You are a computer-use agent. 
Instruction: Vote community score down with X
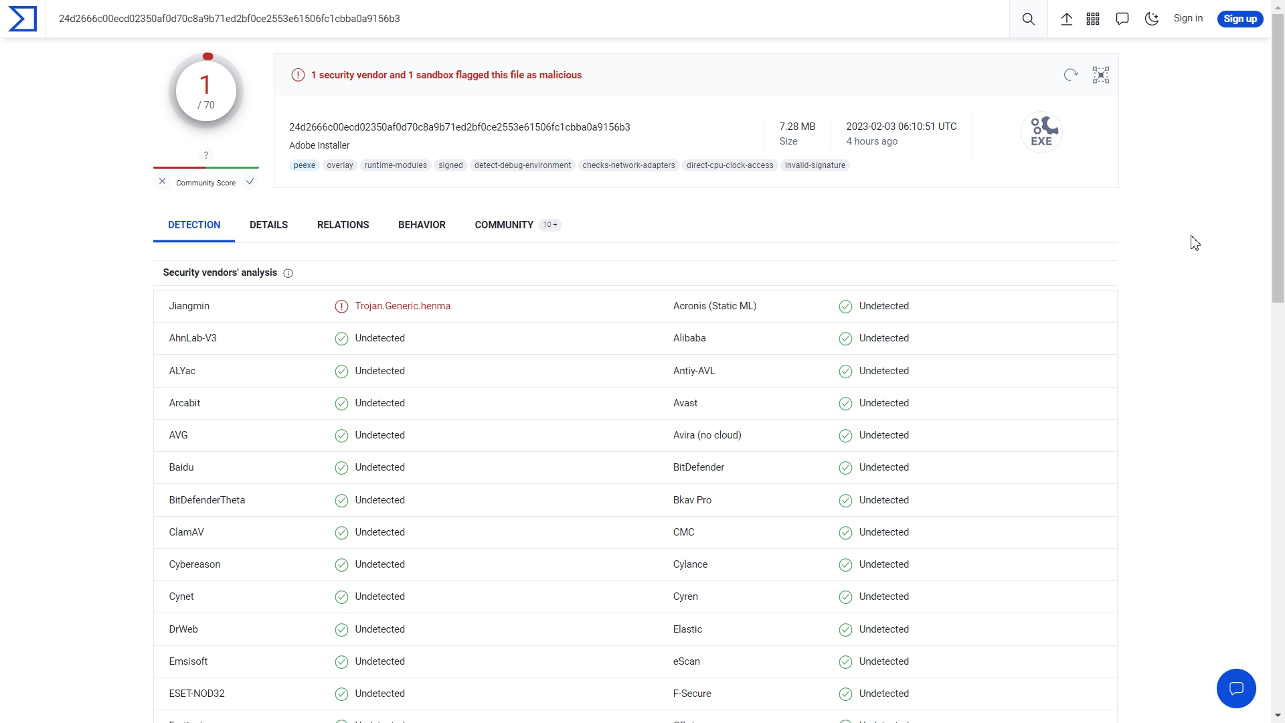coord(162,181)
